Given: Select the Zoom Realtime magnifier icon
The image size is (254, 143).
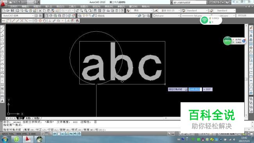Looking at the screenshot, I should pyautogui.click(x=81, y=11).
